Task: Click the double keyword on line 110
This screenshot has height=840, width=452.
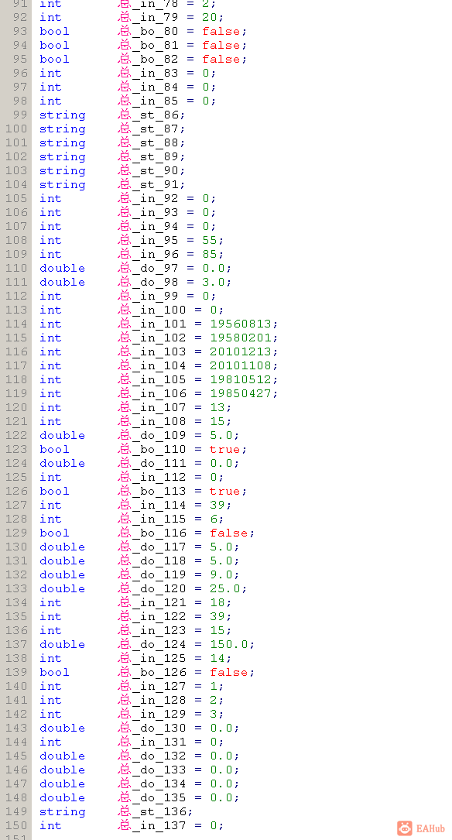Action: [62, 268]
